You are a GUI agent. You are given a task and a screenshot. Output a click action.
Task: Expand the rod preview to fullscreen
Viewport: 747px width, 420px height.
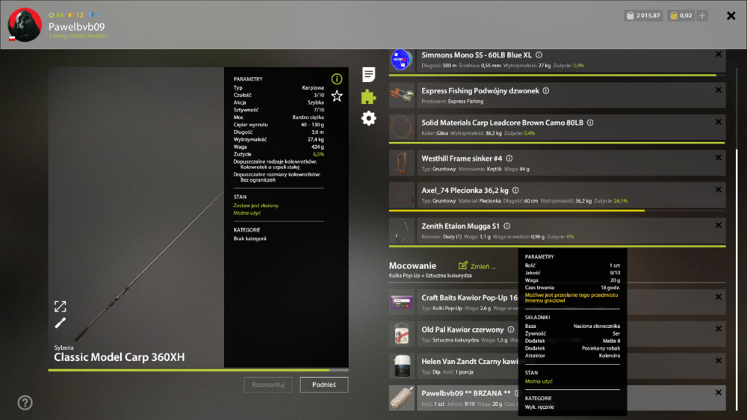pyautogui.click(x=60, y=306)
